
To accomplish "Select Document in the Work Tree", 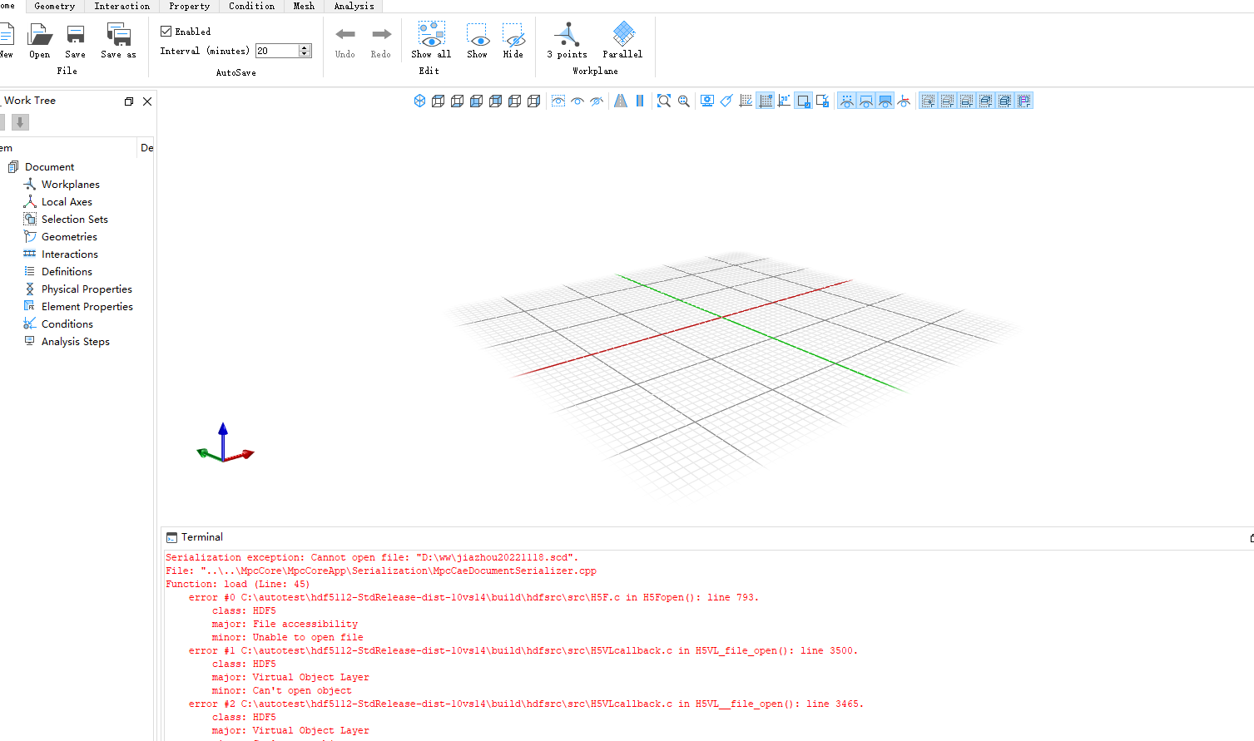I will coord(49,167).
